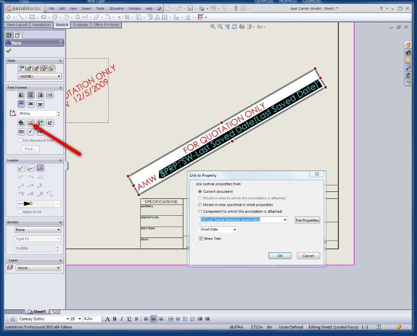This screenshot has height=336, width=417.
Task: Click the bold B button in format bar
Action: 115,319
